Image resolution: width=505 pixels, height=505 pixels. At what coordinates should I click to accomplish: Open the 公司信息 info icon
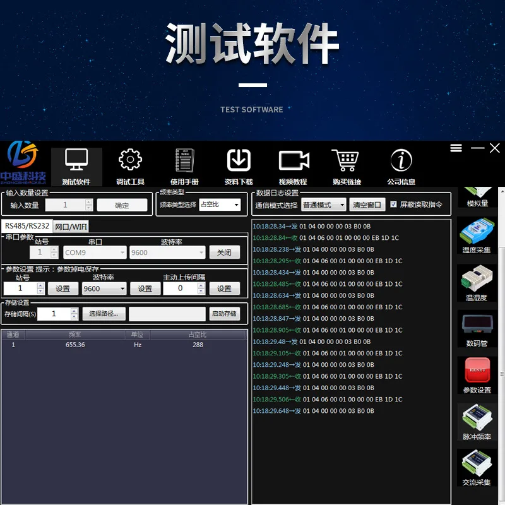coord(401,160)
